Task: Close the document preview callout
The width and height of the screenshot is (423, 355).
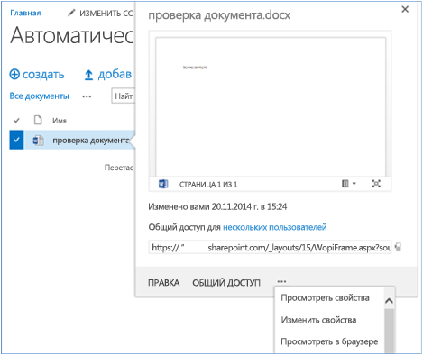Action: click(x=405, y=9)
